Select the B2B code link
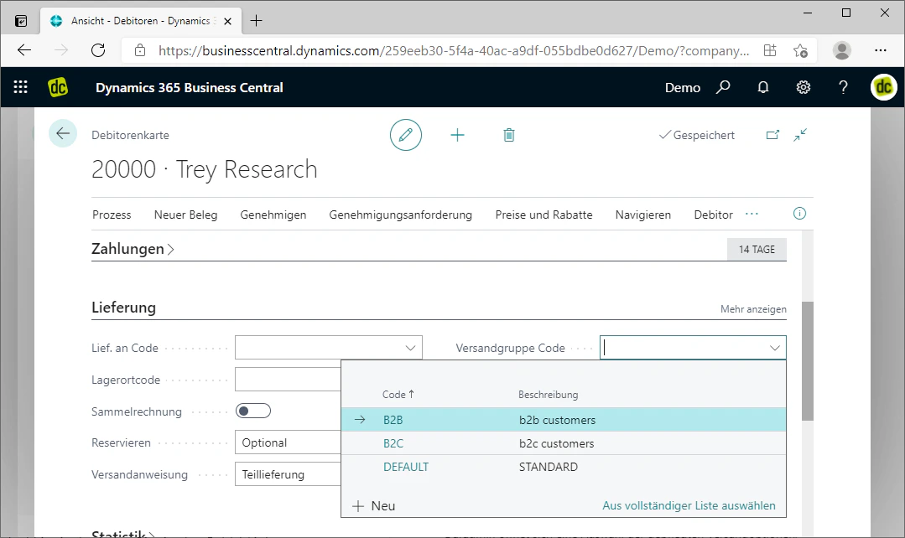 (393, 420)
